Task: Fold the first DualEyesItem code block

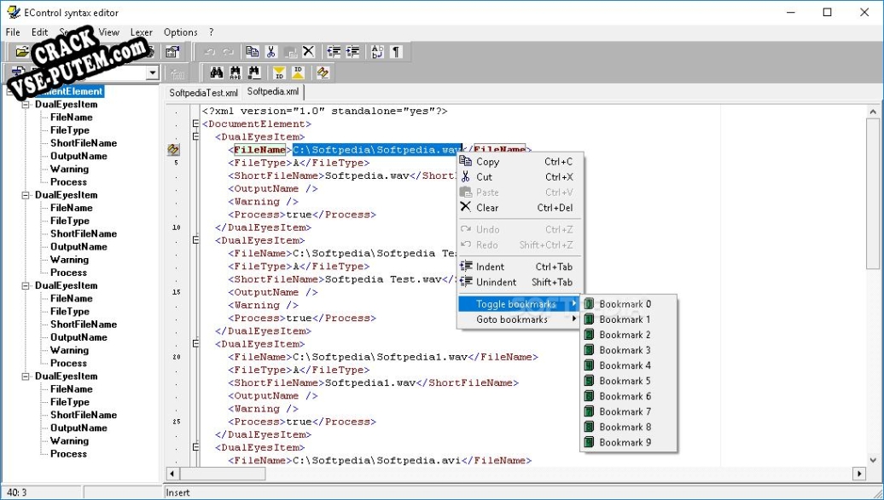Action: (x=195, y=137)
